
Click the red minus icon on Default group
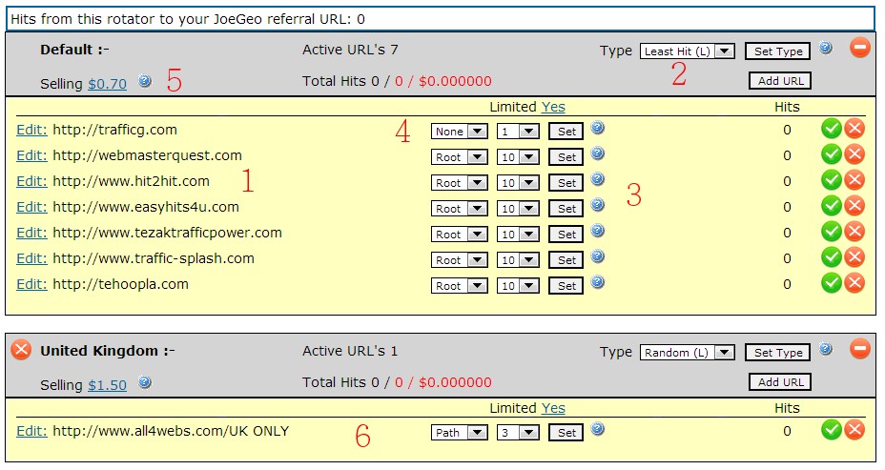click(x=860, y=48)
